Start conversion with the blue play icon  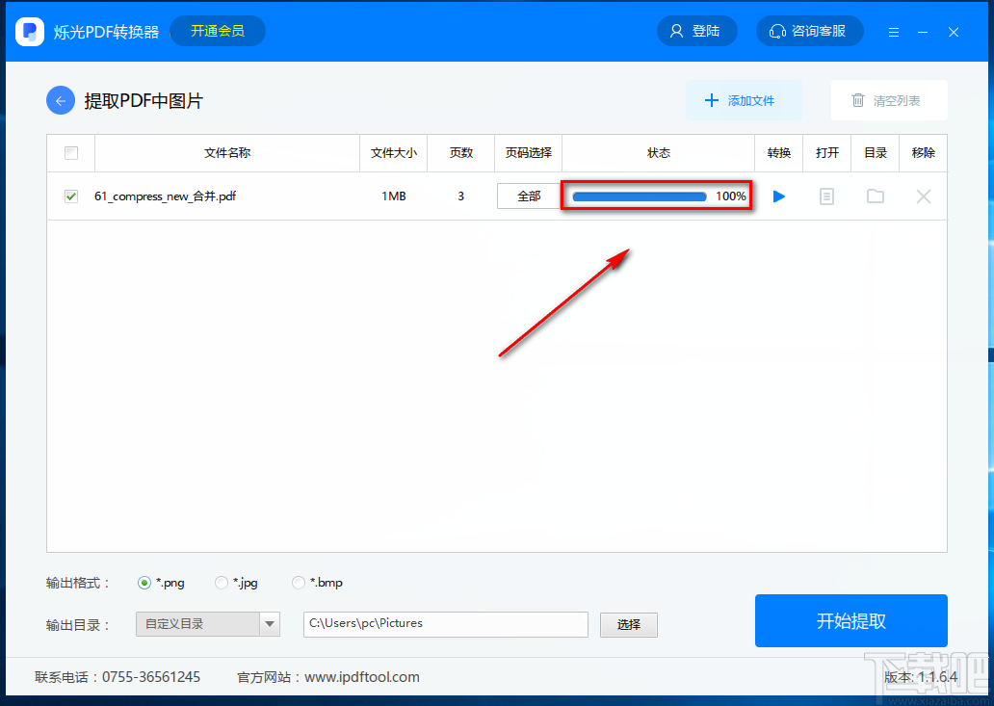tap(779, 196)
